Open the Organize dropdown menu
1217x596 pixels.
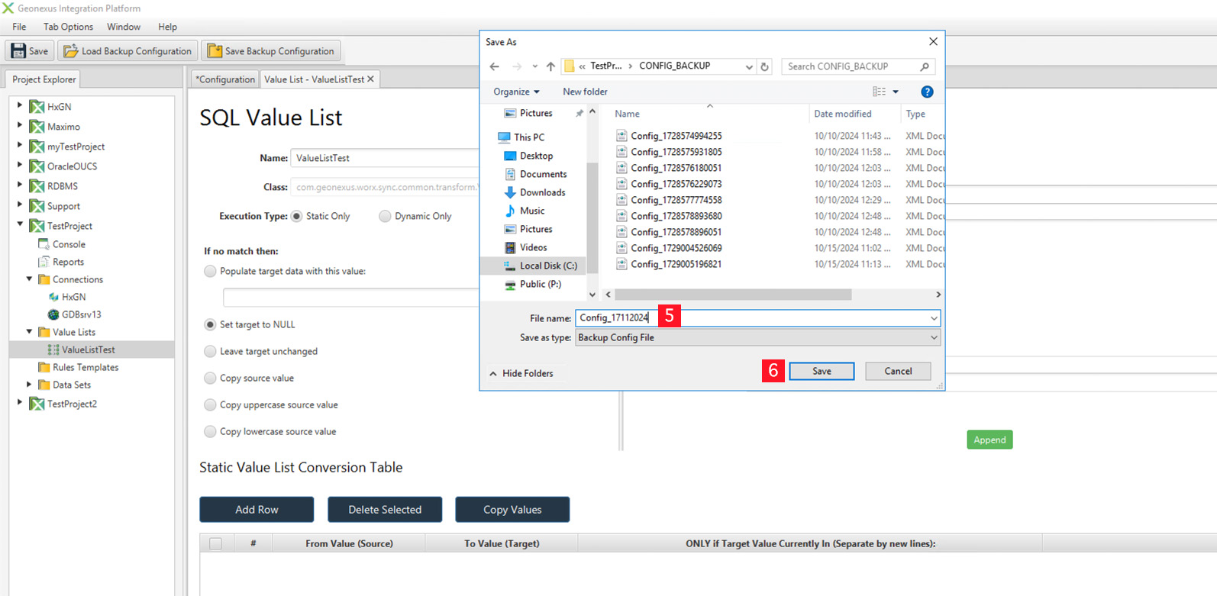click(516, 92)
